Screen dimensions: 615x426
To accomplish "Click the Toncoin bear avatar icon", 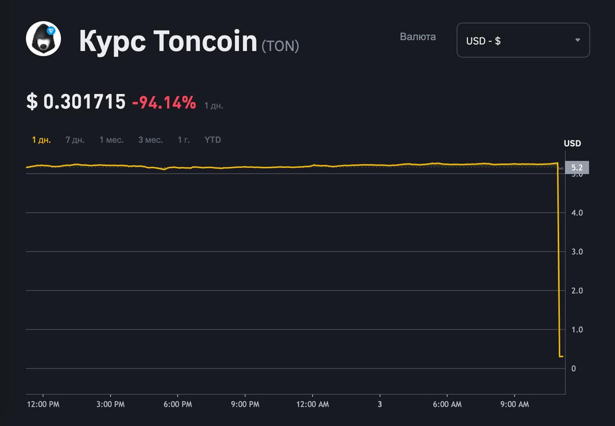I will pyautogui.click(x=43, y=39).
